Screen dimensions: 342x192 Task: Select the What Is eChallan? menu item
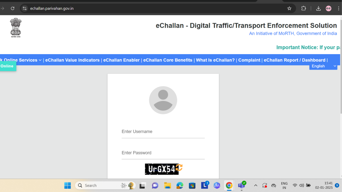215,60
